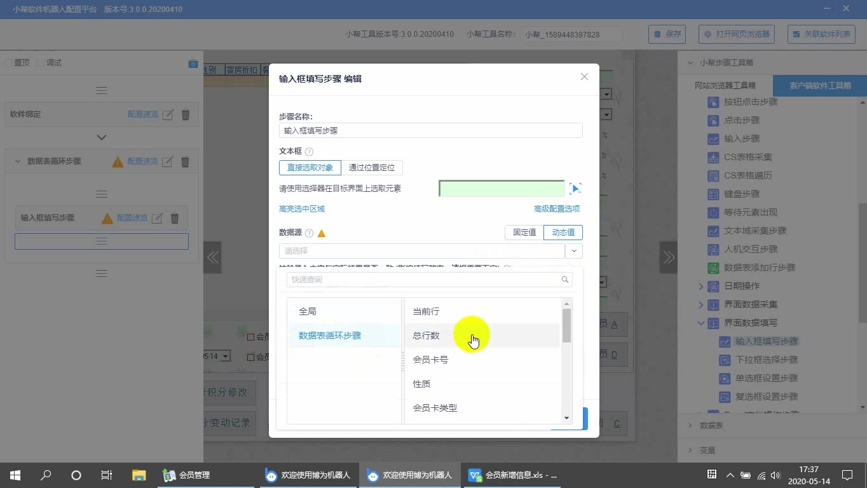Click the 关联软件列表 button
The width and height of the screenshot is (867, 488).
tap(821, 34)
